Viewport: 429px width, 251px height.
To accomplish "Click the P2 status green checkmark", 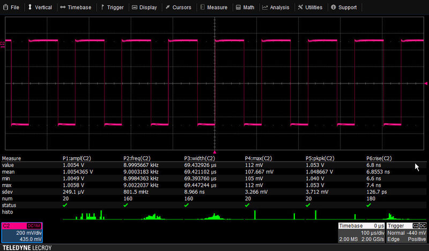I will point(125,205).
